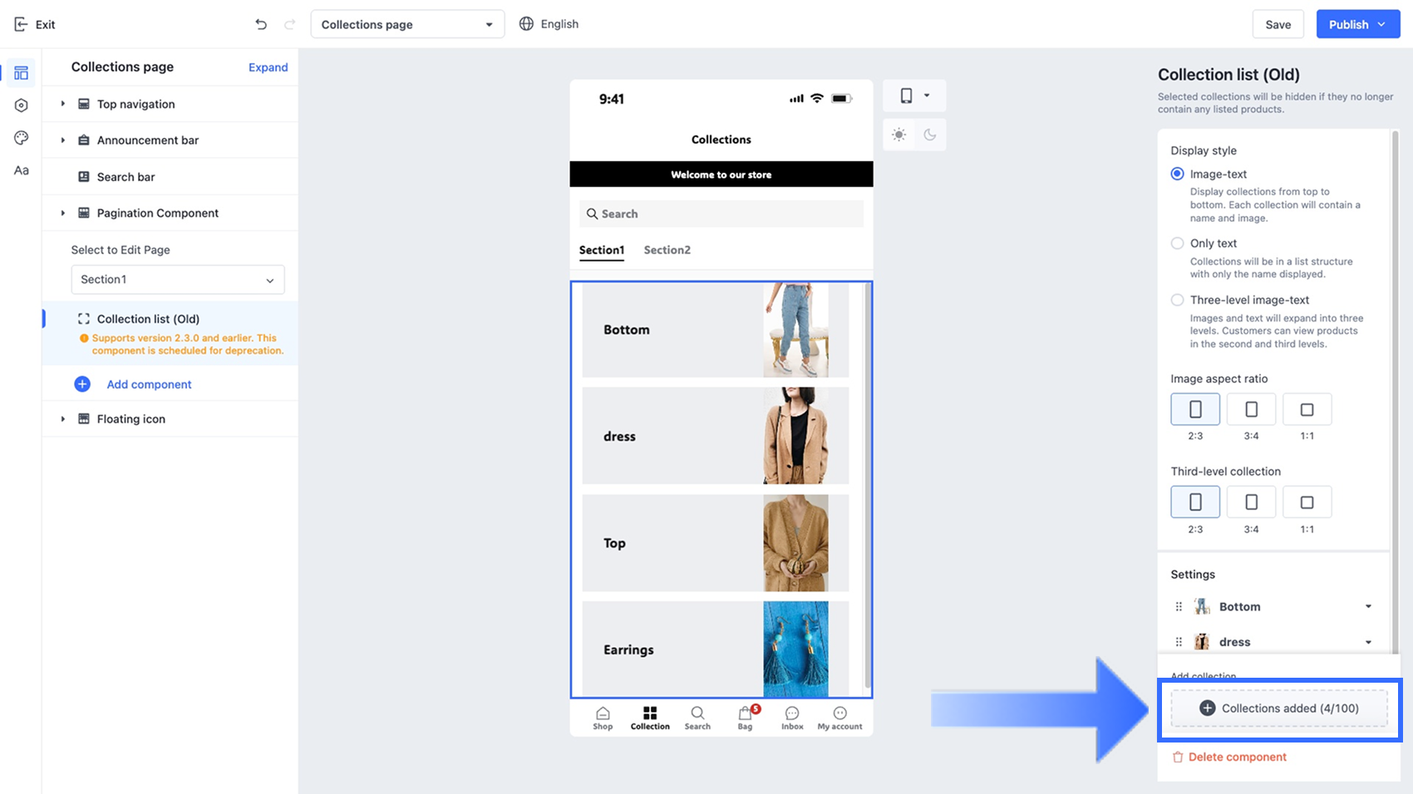
Task: Click the Announcement bar section icon
Action: (84, 140)
